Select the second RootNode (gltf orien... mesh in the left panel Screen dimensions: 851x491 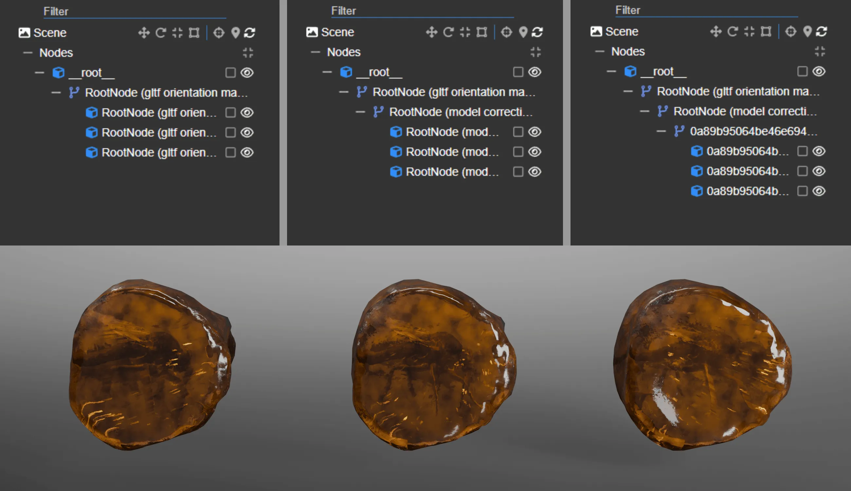(158, 133)
